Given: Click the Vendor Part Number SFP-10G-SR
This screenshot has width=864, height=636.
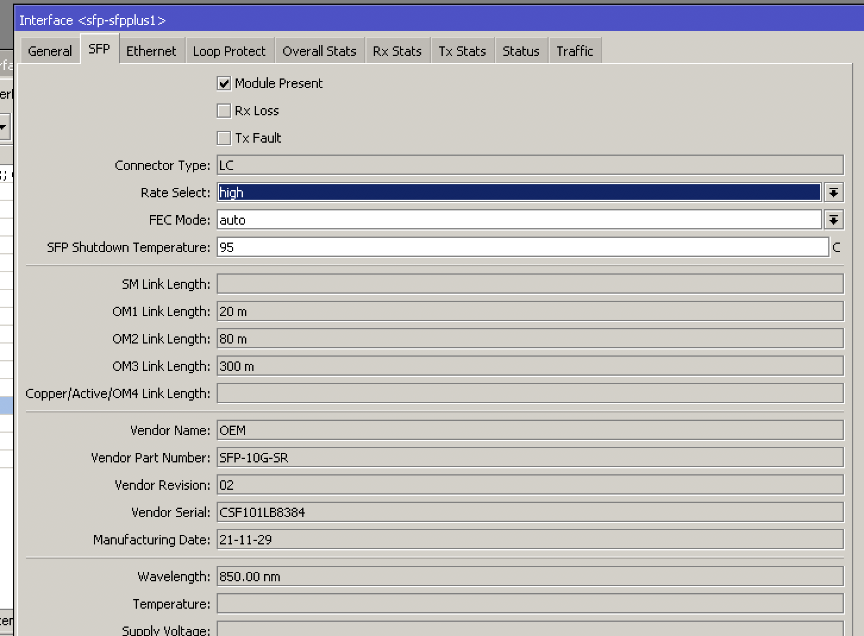Looking at the screenshot, I should (530, 458).
